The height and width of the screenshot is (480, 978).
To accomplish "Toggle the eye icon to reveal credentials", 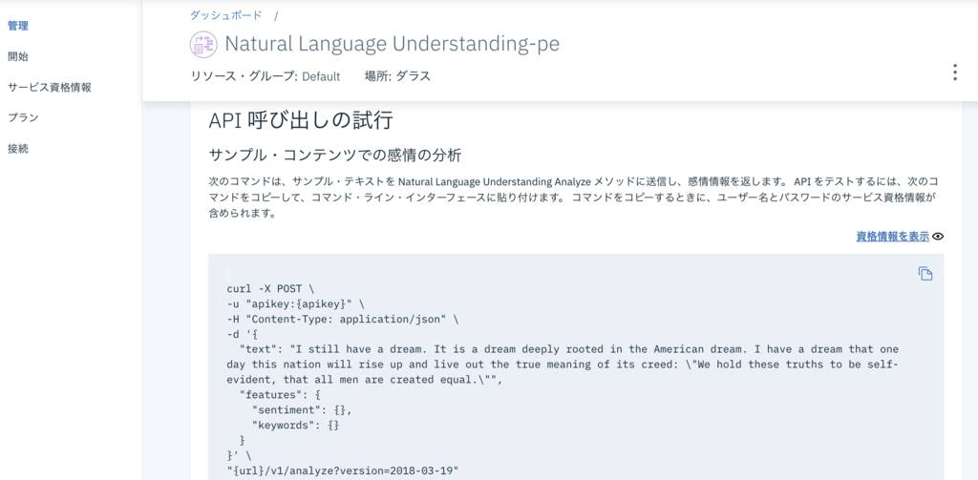I will tap(938, 237).
